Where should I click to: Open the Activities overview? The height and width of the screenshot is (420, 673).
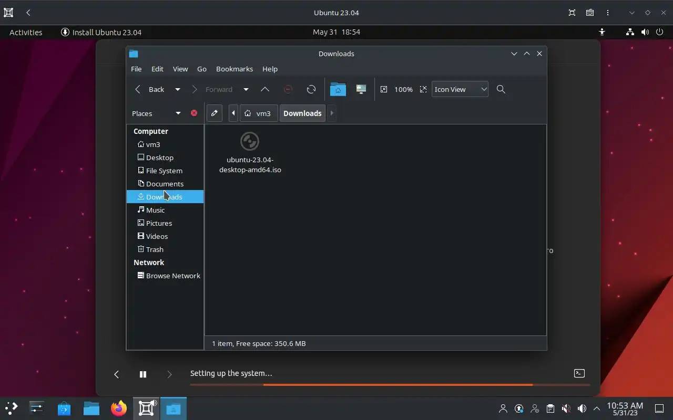[26, 32]
